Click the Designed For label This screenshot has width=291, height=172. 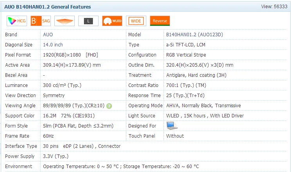click(x=142, y=126)
